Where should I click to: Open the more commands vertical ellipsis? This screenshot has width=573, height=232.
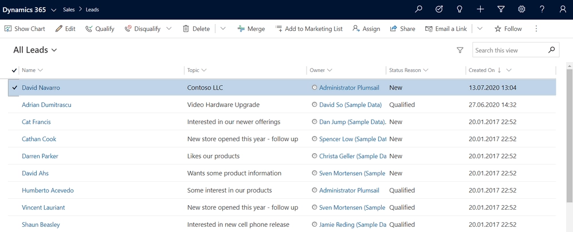pyautogui.click(x=536, y=29)
